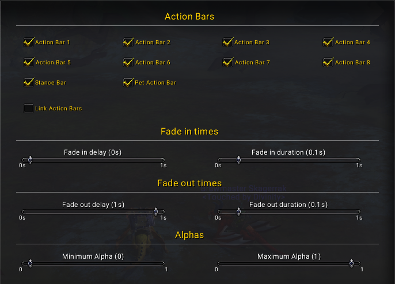Click the Fade in delay slider handle
The width and height of the screenshot is (395, 284).
pos(30,160)
